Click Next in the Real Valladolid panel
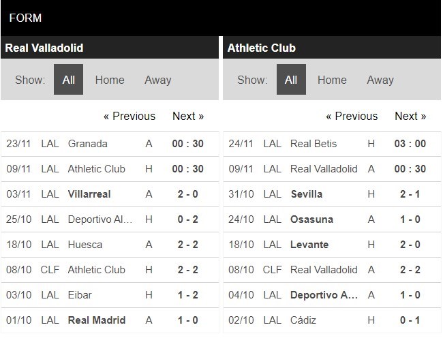The width and height of the screenshot is (443, 338). coord(188,116)
